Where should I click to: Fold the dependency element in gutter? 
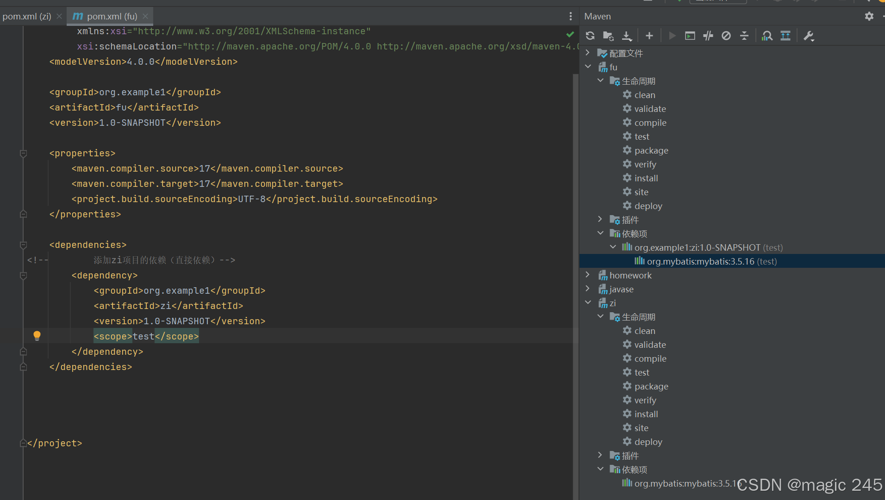tap(23, 275)
